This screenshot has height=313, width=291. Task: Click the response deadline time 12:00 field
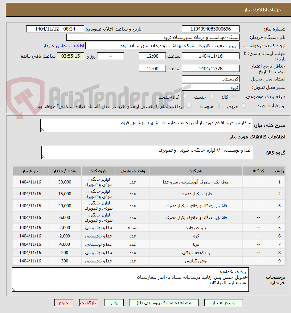point(152,56)
